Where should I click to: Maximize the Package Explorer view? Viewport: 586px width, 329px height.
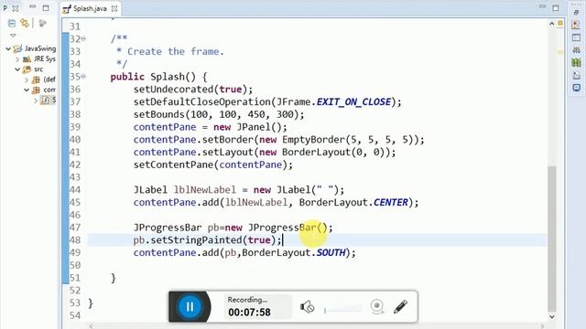pyautogui.click(x=46, y=7)
